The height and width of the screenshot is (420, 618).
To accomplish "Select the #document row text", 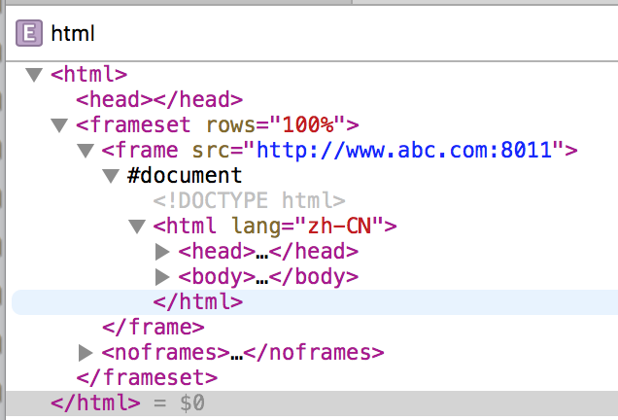I will point(185,176).
